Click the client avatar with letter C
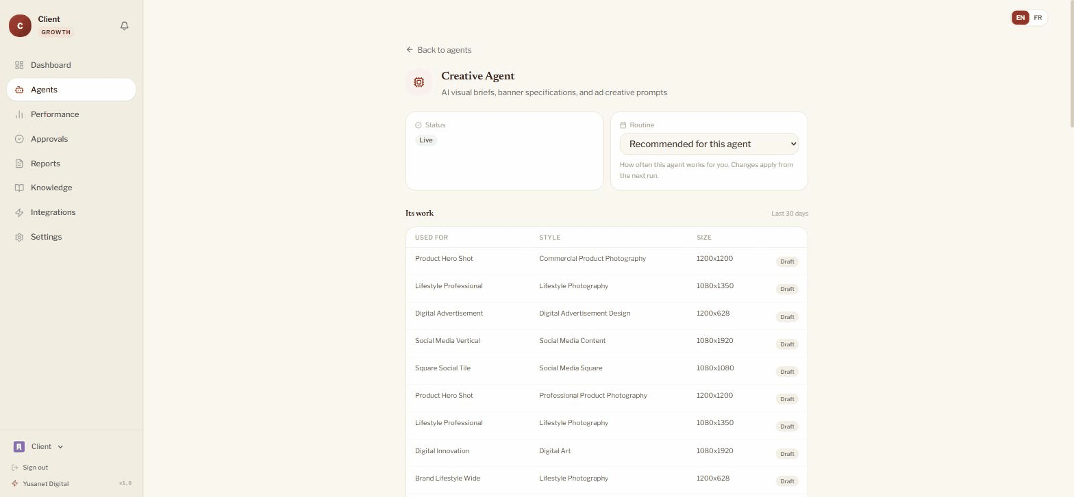The height and width of the screenshot is (497, 1074). tap(20, 25)
